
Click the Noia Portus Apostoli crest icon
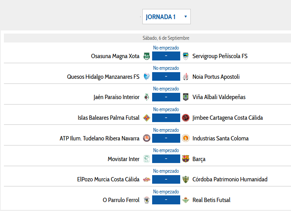tap(186, 76)
